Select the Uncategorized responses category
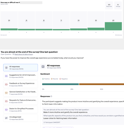 tap(21, 118)
